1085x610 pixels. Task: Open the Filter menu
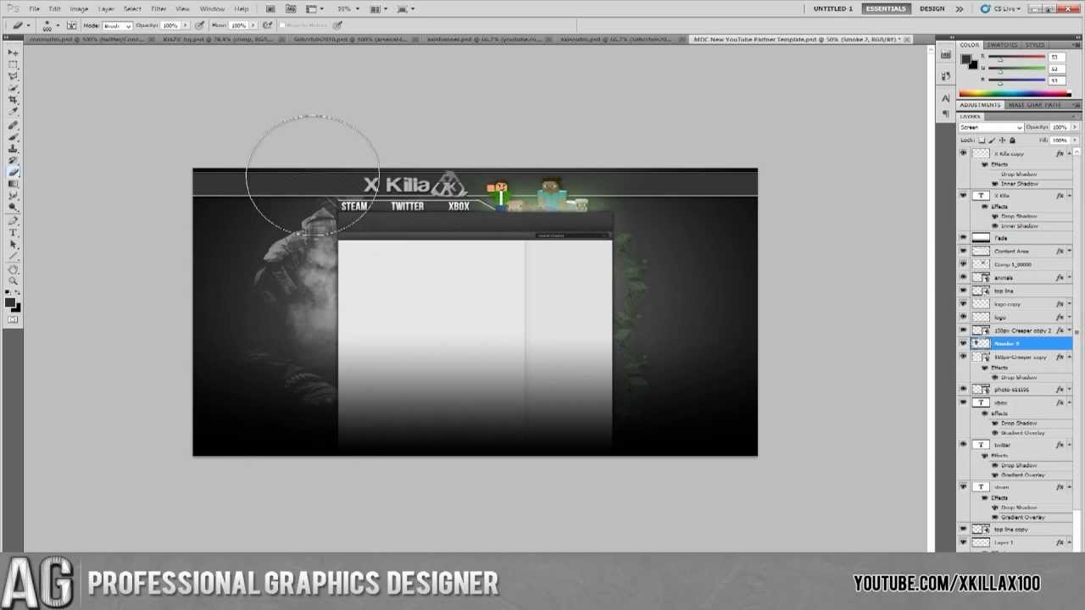[159, 8]
